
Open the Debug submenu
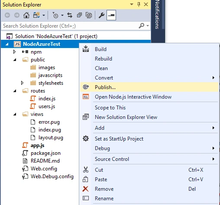coord(149,148)
